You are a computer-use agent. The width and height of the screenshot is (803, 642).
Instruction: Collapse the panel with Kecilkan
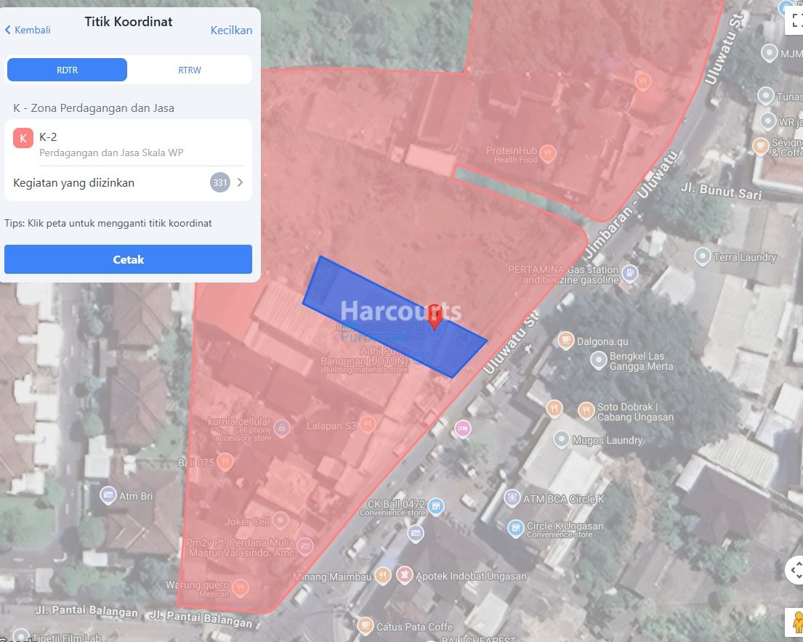coord(231,30)
